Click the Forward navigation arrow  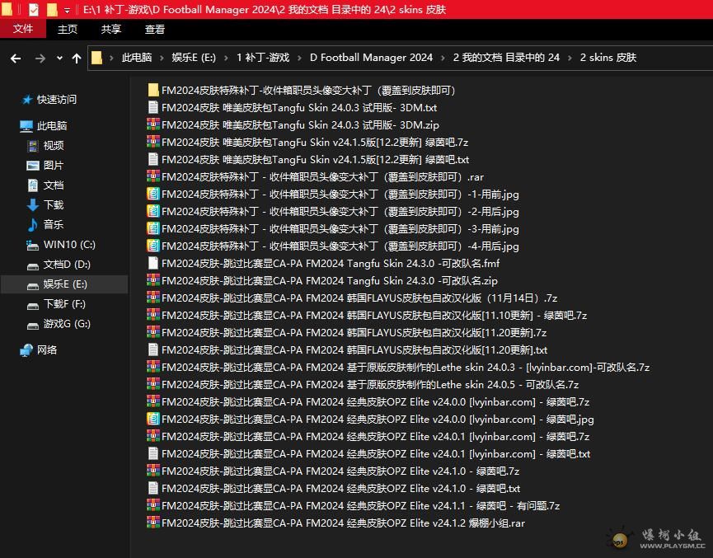40,58
